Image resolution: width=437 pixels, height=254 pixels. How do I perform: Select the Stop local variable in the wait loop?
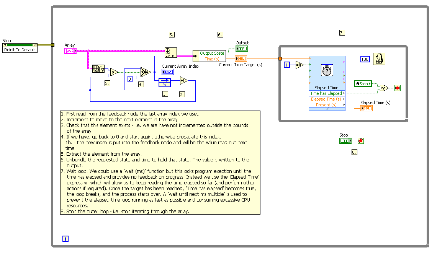point(363,84)
